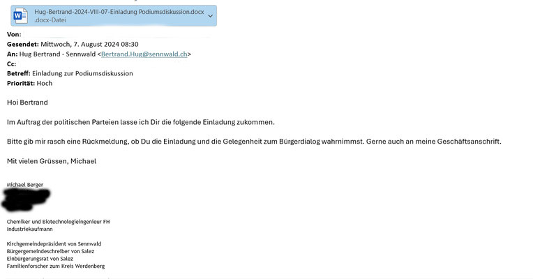Click 'Familienforscher zum Kreis Werdenberg'
This screenshot has width=533, height=279.
[56, 266]
